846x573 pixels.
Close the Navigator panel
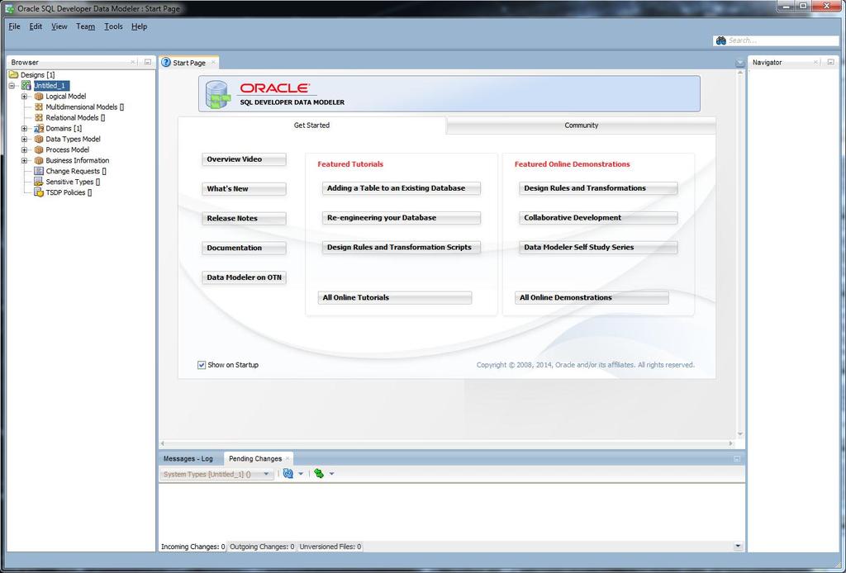pyautogui.click(x=815, y=62)
